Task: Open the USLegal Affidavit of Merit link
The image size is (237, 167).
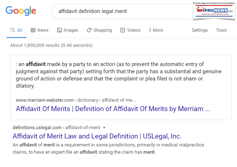Action: (97, 136)
